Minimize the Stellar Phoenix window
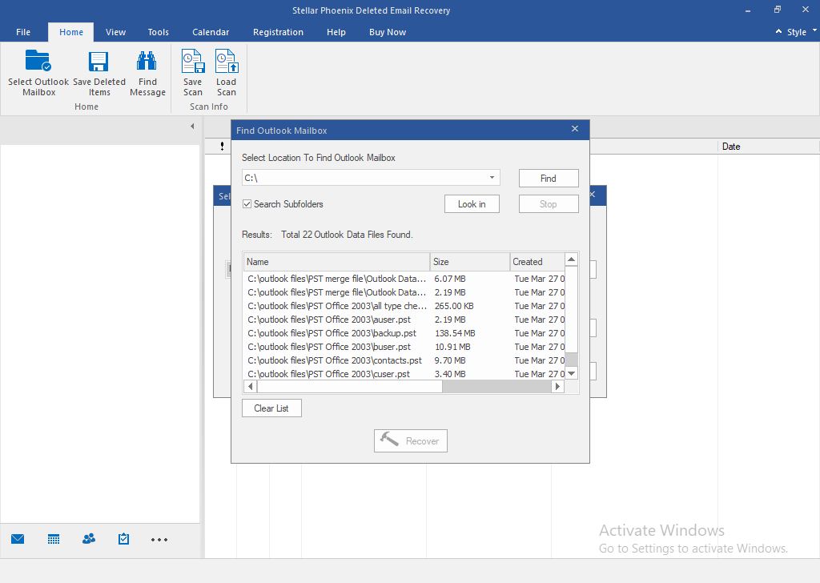The height and width of the screenshot is (583, 820). tap(749, 10)
